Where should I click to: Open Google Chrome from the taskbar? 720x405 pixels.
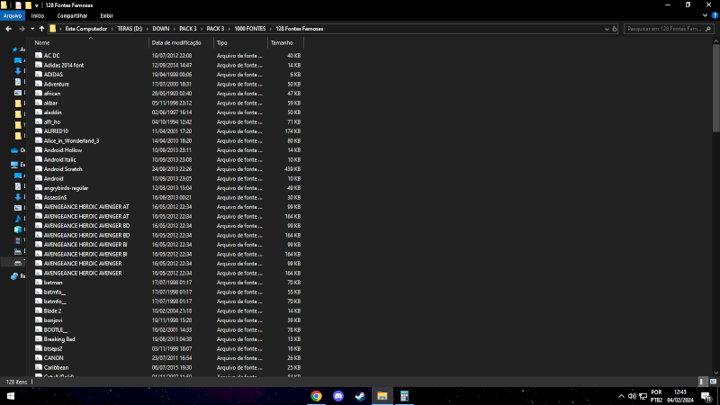coord(317,395)
